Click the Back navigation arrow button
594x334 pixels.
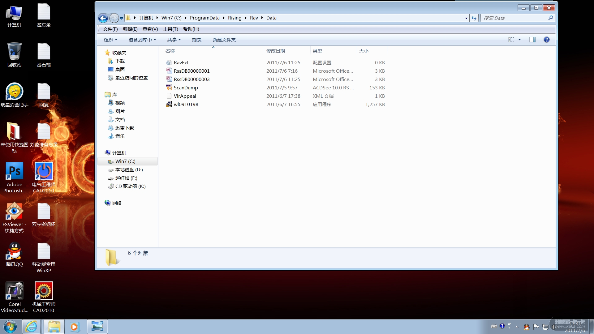pos(103,18)
